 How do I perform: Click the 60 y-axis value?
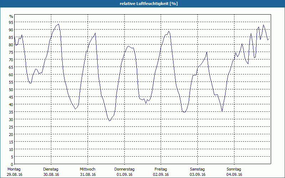[11, 74]
